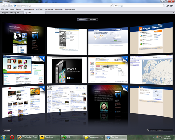Click the history search field
The width and height of the screenshot is (175, 140).
click(x=160, y=130)
